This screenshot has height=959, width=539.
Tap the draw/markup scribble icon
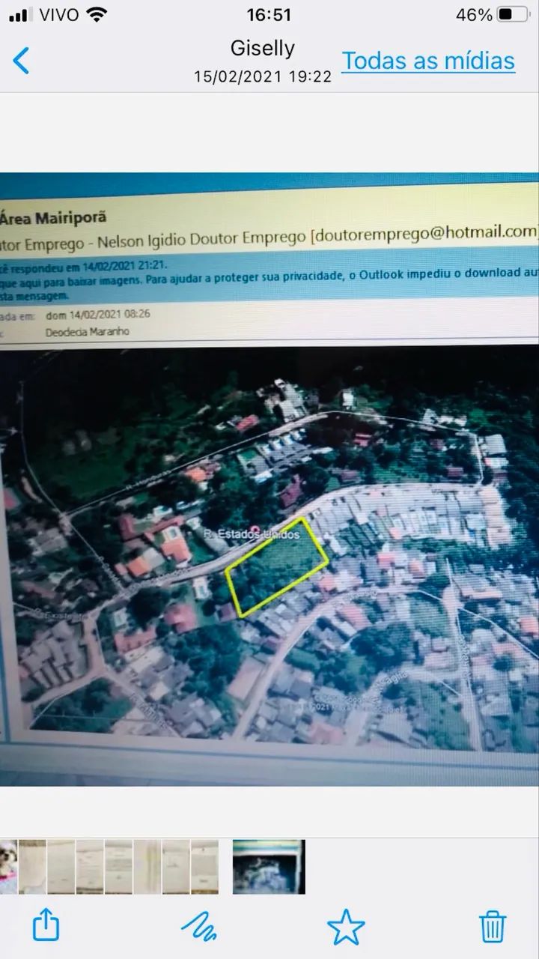coord(199,927)
